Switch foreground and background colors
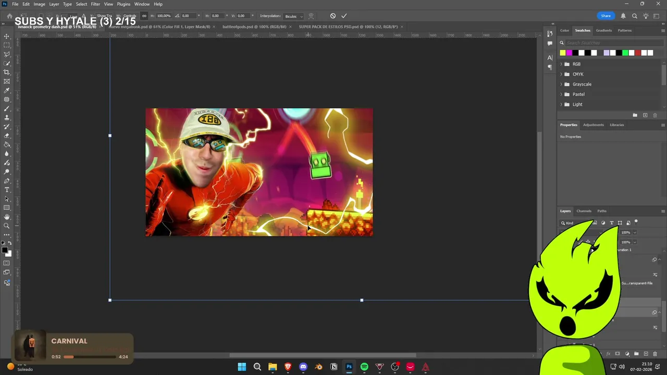This screenshot has height=375, width=667. pos(9,243)
